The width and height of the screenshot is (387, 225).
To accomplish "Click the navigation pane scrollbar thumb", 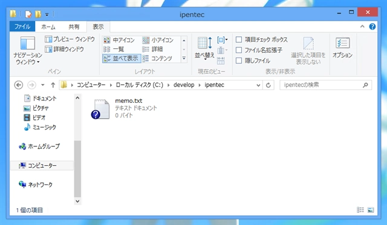I will coord(77,169).
